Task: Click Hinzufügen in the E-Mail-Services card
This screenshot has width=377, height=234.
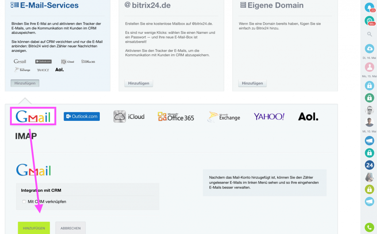Action: pos(25,83)
